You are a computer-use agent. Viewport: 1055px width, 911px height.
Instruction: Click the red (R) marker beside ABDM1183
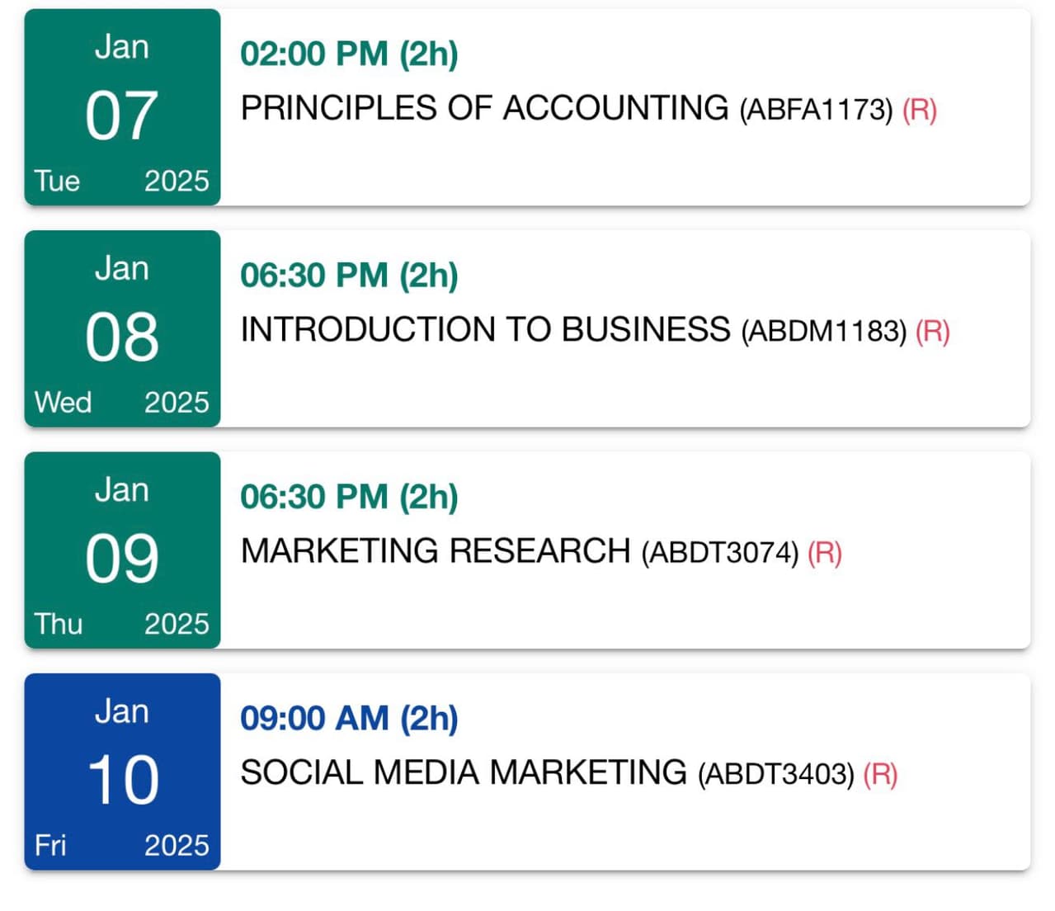[x=933, y=331]
